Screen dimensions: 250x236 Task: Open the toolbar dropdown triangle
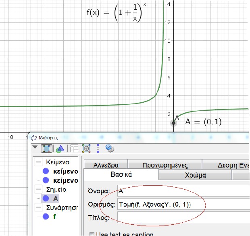35,147
